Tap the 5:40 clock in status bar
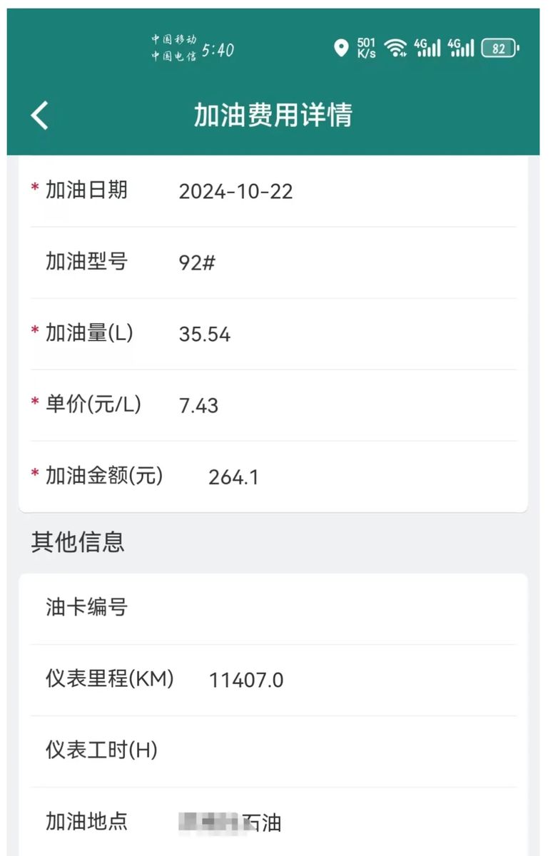This screenshot has width=553, height=856. 218,49
